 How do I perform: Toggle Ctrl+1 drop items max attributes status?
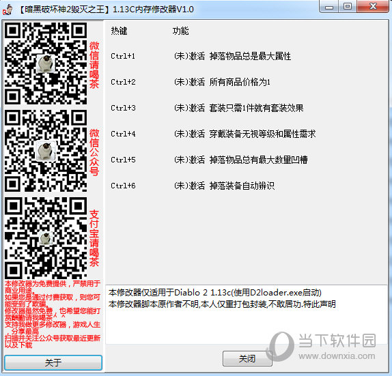tap(189, 56)
